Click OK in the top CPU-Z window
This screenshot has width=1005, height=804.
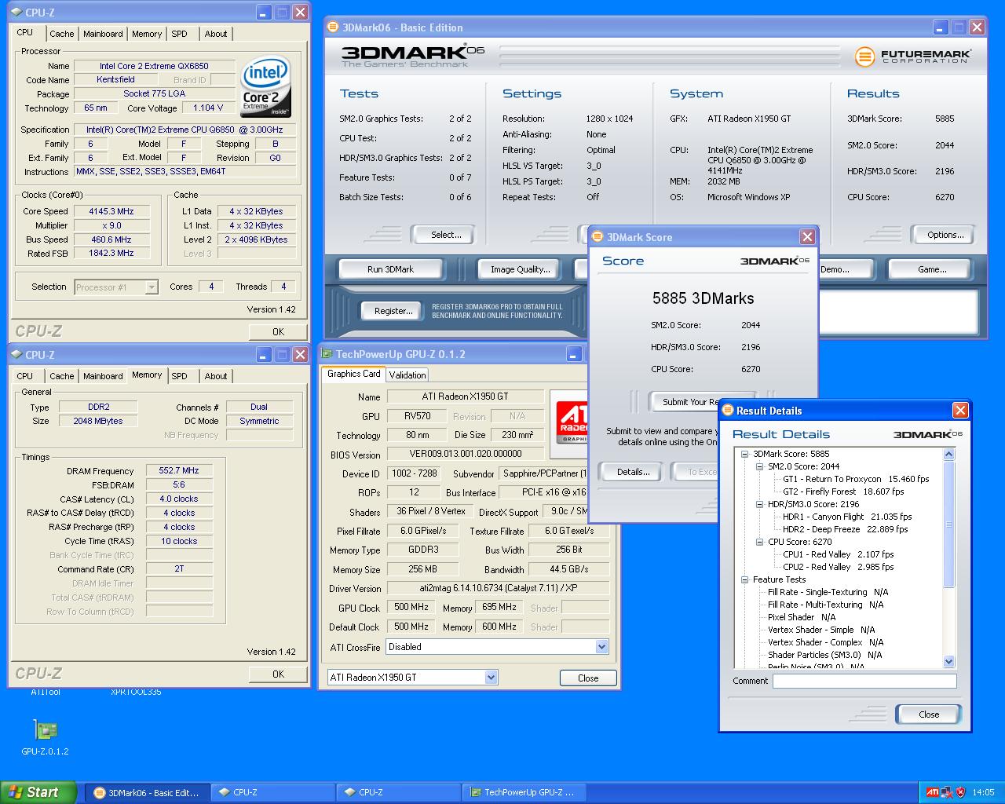point(278,332)
